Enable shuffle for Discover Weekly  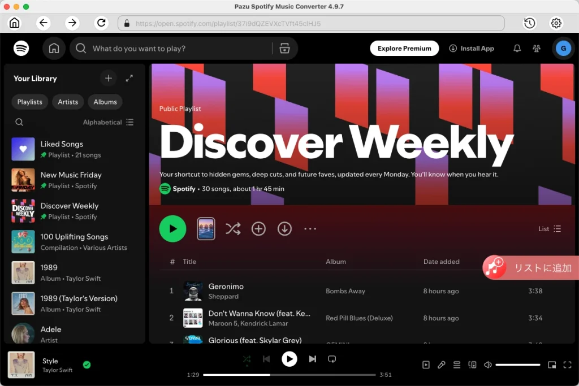click(x=233, y=229)
